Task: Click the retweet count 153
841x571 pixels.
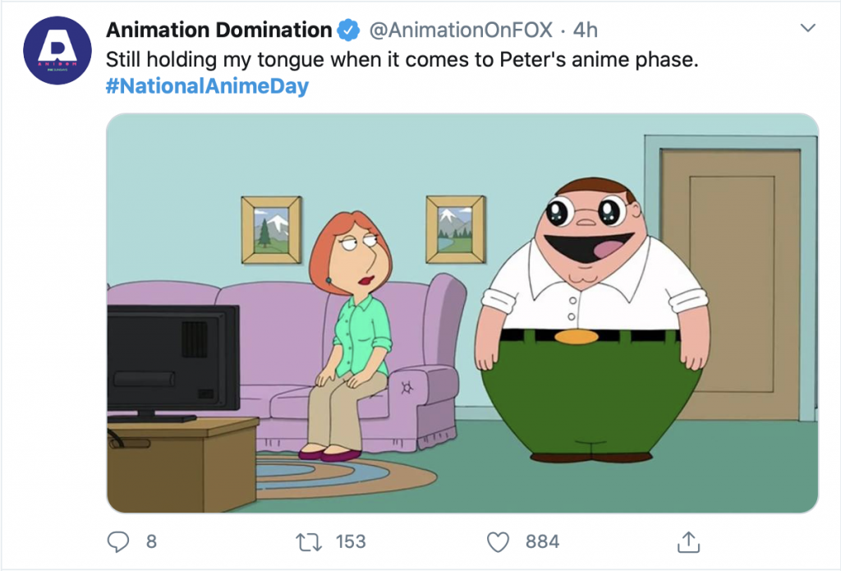Action: tap(351, 541)
